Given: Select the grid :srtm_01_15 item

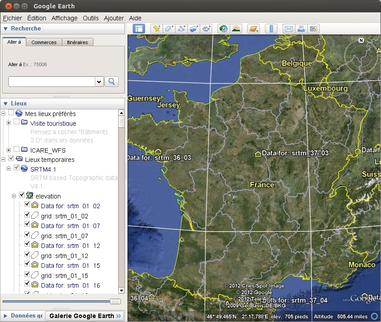Looking at the screenshot, I should point(64,276).
